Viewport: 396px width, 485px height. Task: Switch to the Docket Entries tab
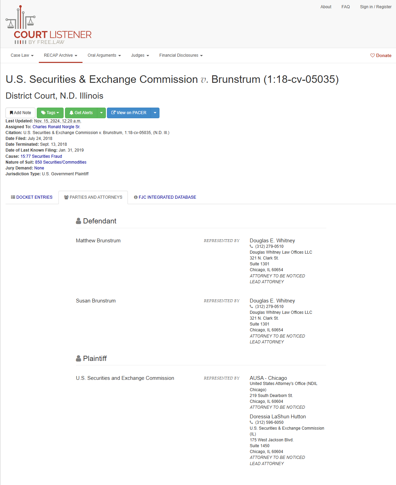click(32, 197)
